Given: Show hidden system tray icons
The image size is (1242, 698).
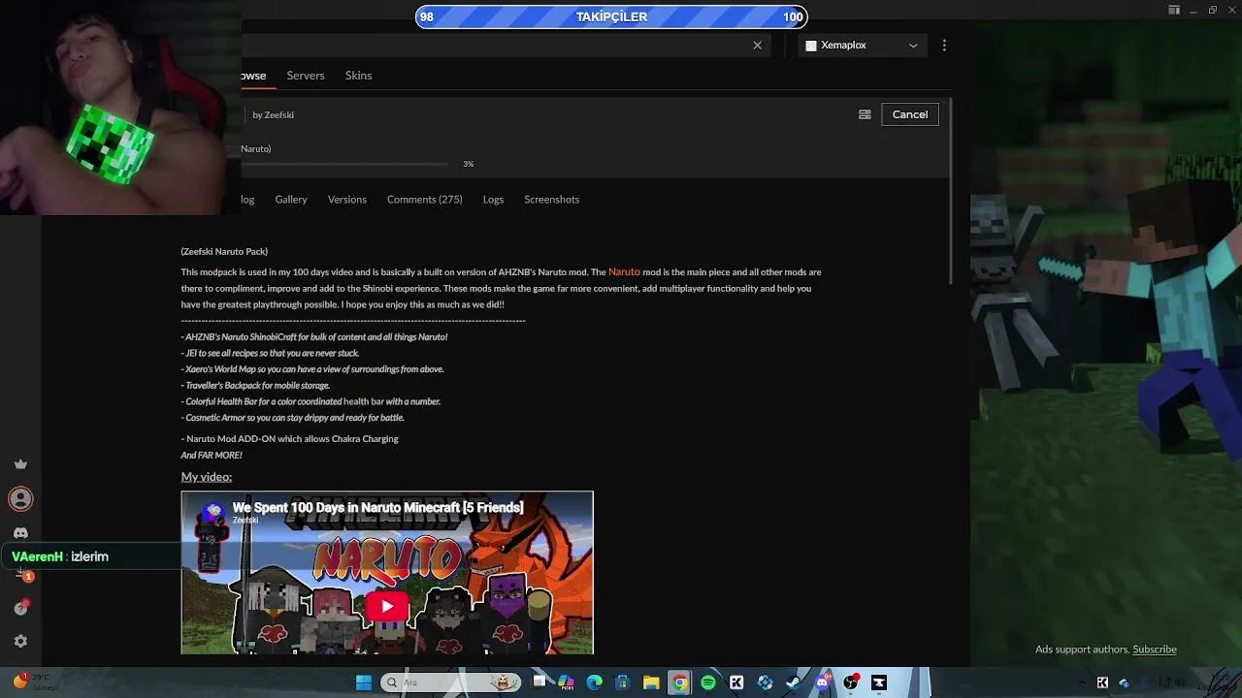Looking at the screenshot, I should (1082, 682).
